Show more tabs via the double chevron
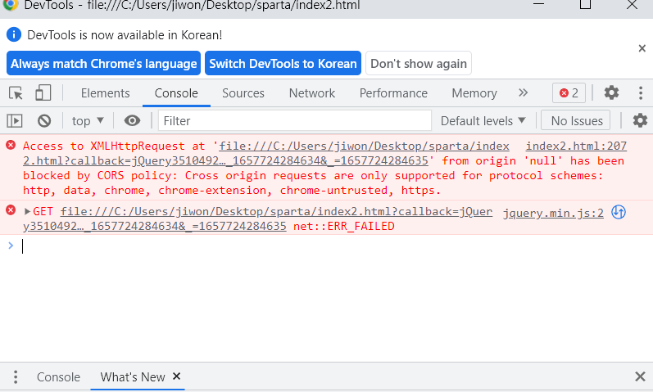 tap(523, 92)
